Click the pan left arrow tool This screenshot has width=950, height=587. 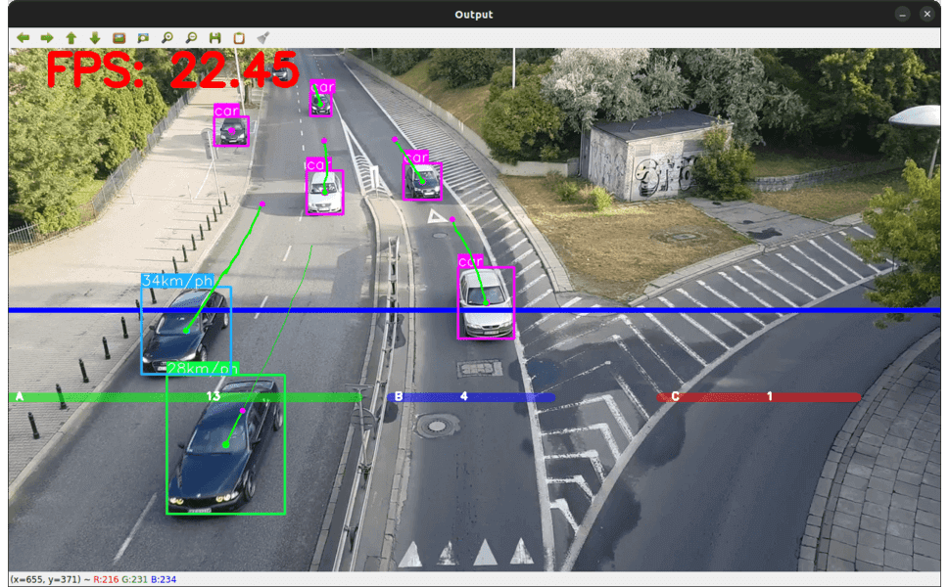(x=24, y=37)
